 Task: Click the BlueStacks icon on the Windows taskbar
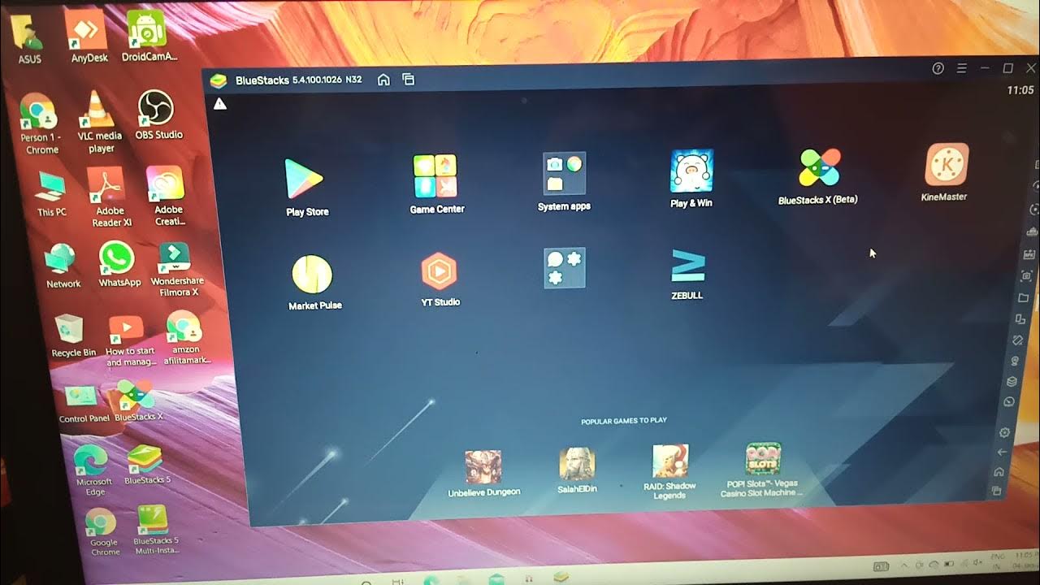click(x=561, y=576)
